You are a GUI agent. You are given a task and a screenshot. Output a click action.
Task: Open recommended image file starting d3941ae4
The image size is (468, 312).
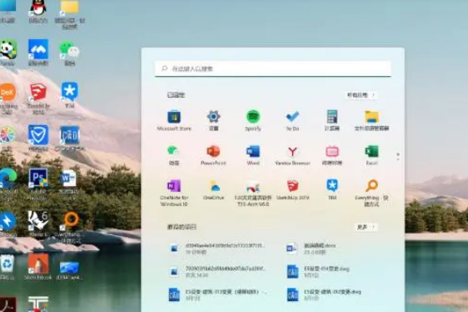tap(217, 249)
